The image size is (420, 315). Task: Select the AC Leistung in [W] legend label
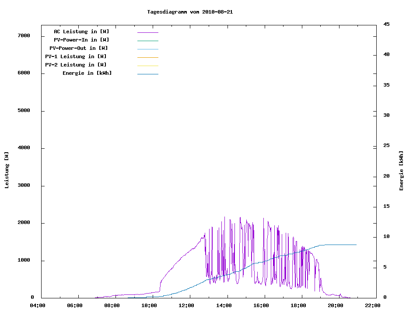point(81,31)
